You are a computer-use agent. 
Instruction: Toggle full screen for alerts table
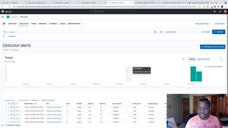[14, 103]
